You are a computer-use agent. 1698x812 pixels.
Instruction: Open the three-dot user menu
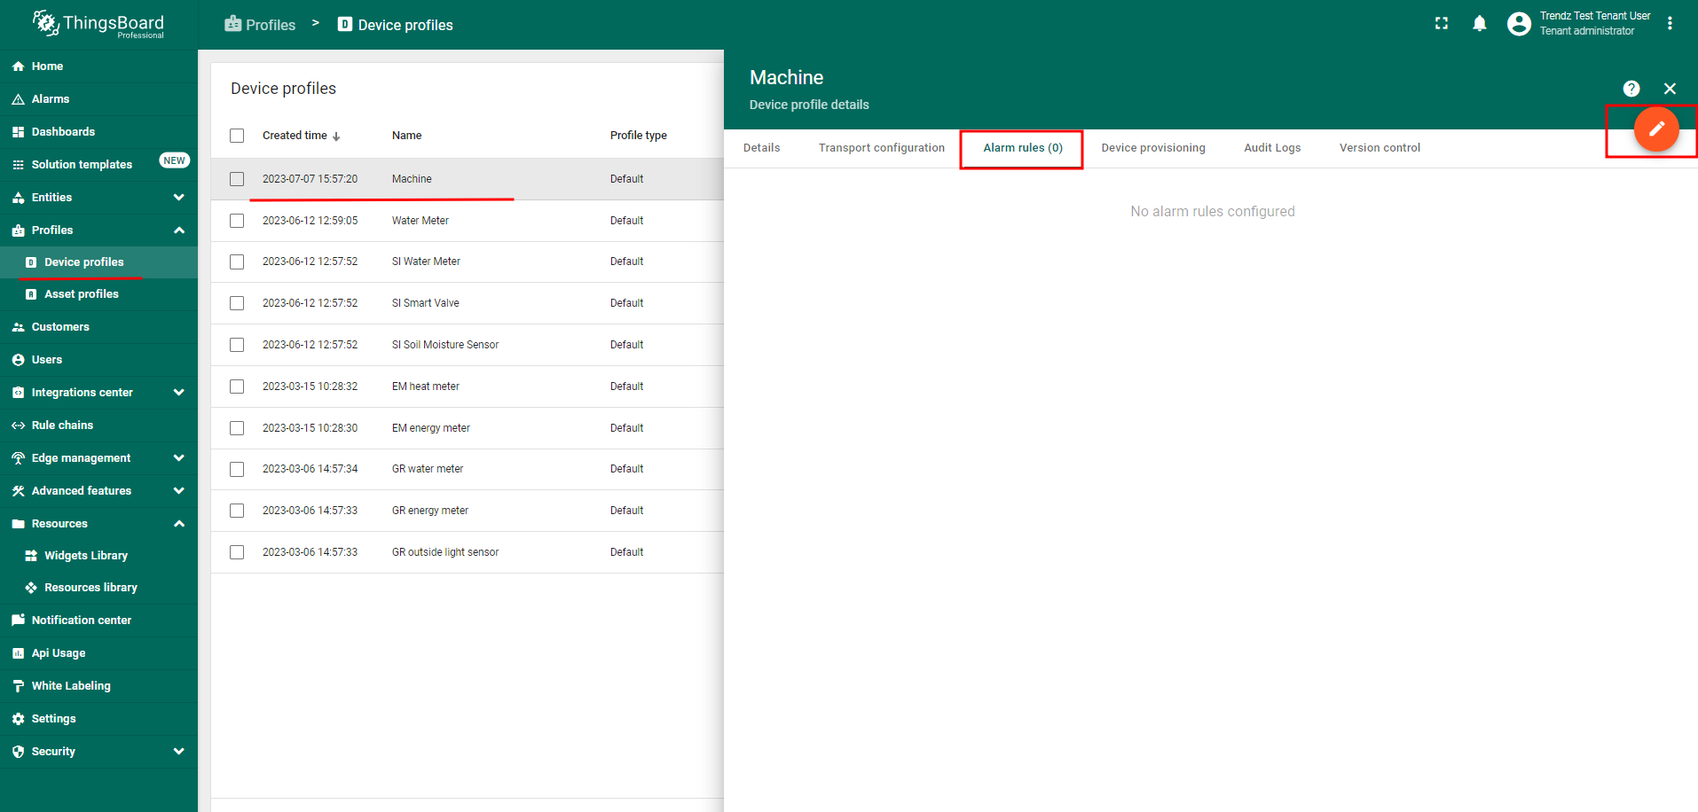(1670, 24)
